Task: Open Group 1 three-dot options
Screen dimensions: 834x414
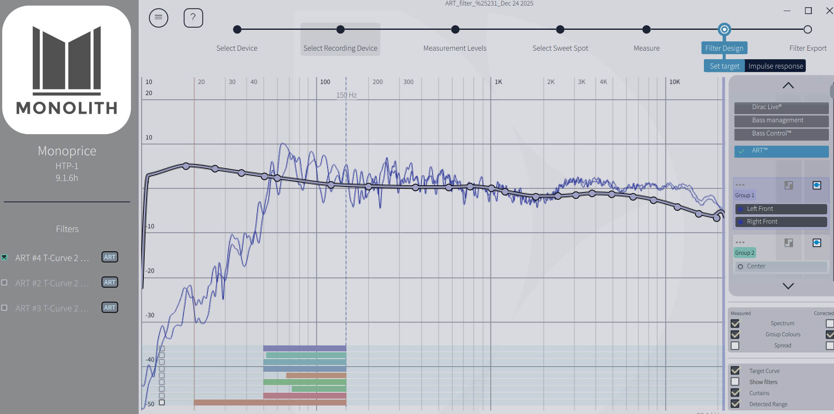Action: click(x=740, y=185)
